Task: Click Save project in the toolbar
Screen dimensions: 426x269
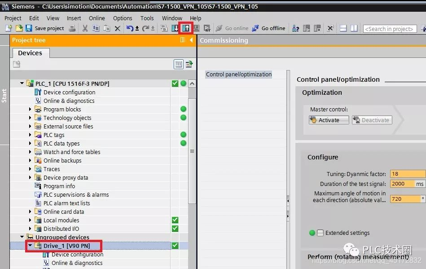Action: 45,28
